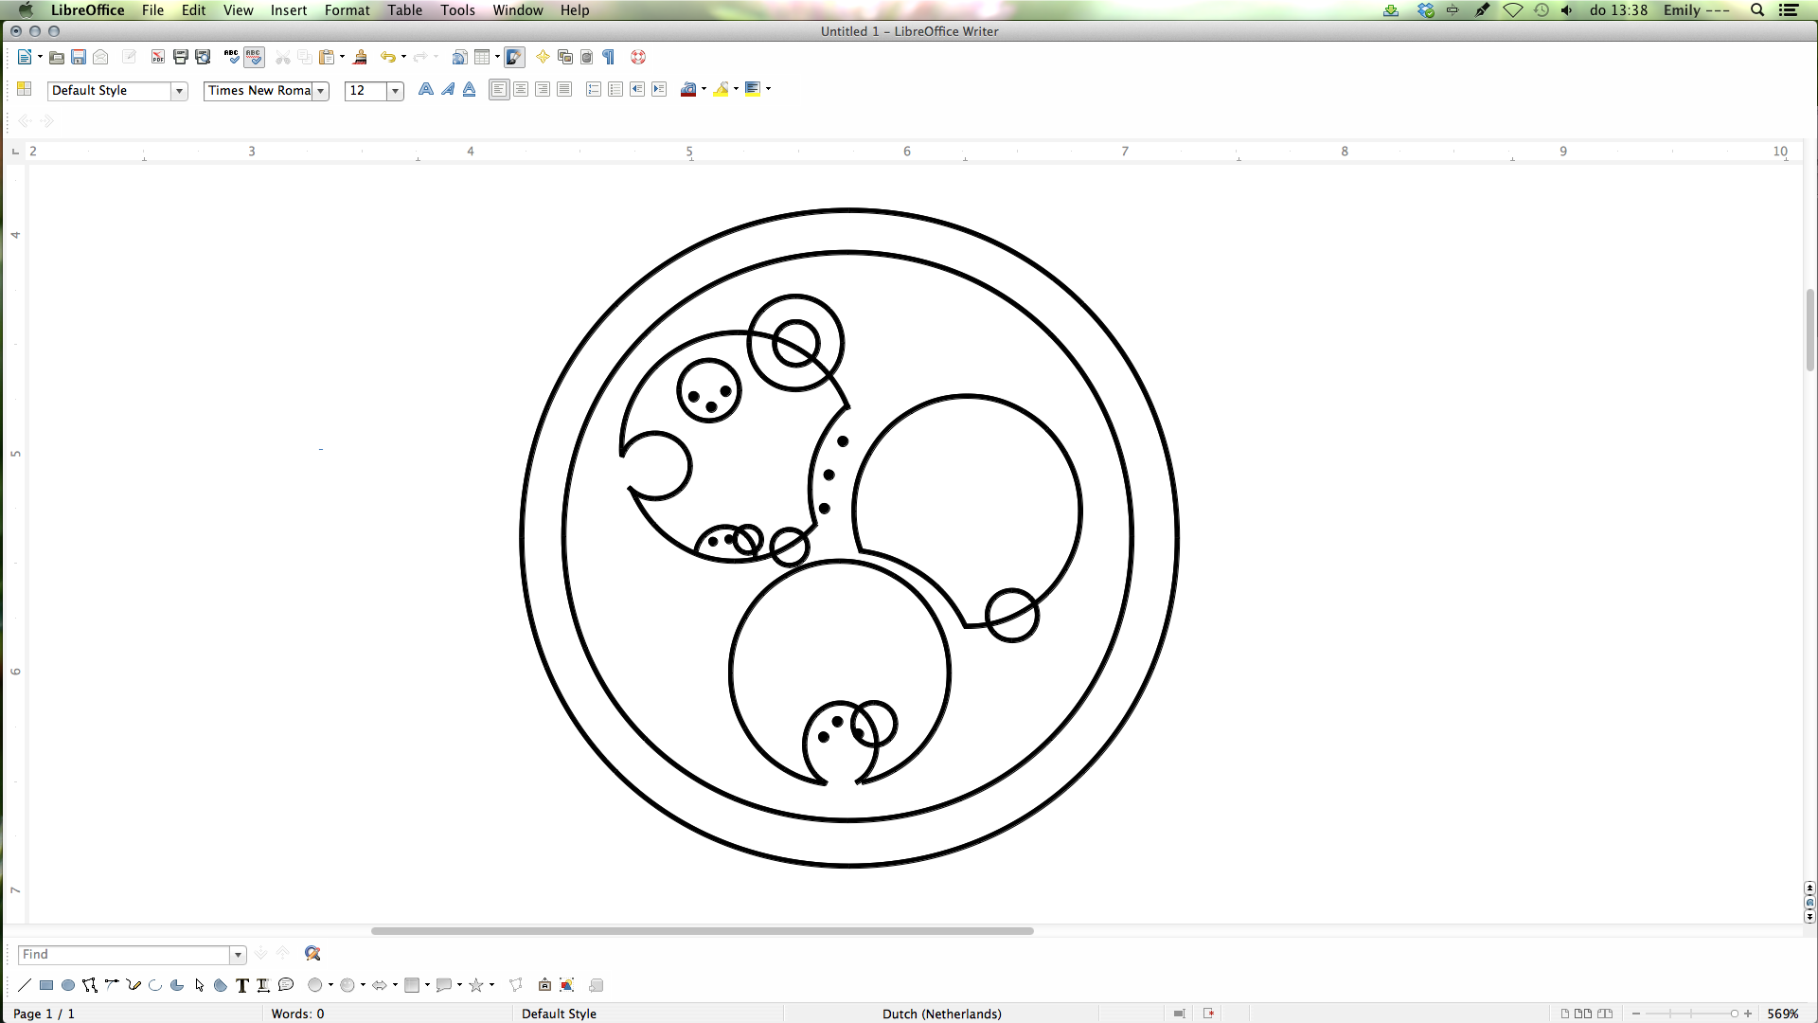Select the Rectangle drawing tool
1818x1023 pixels.
click(x=46, y=985)
